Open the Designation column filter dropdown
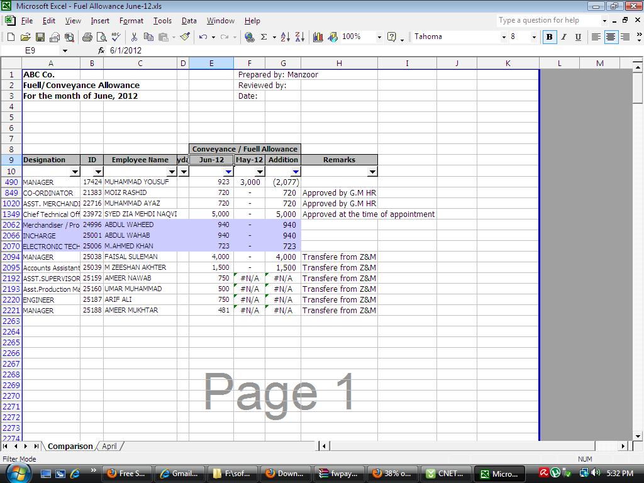This screenshot has height=483, width=644. pos(75,172)
